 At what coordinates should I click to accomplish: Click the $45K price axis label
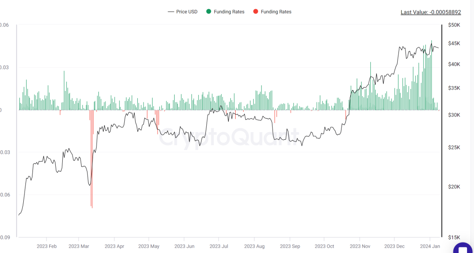454,43
